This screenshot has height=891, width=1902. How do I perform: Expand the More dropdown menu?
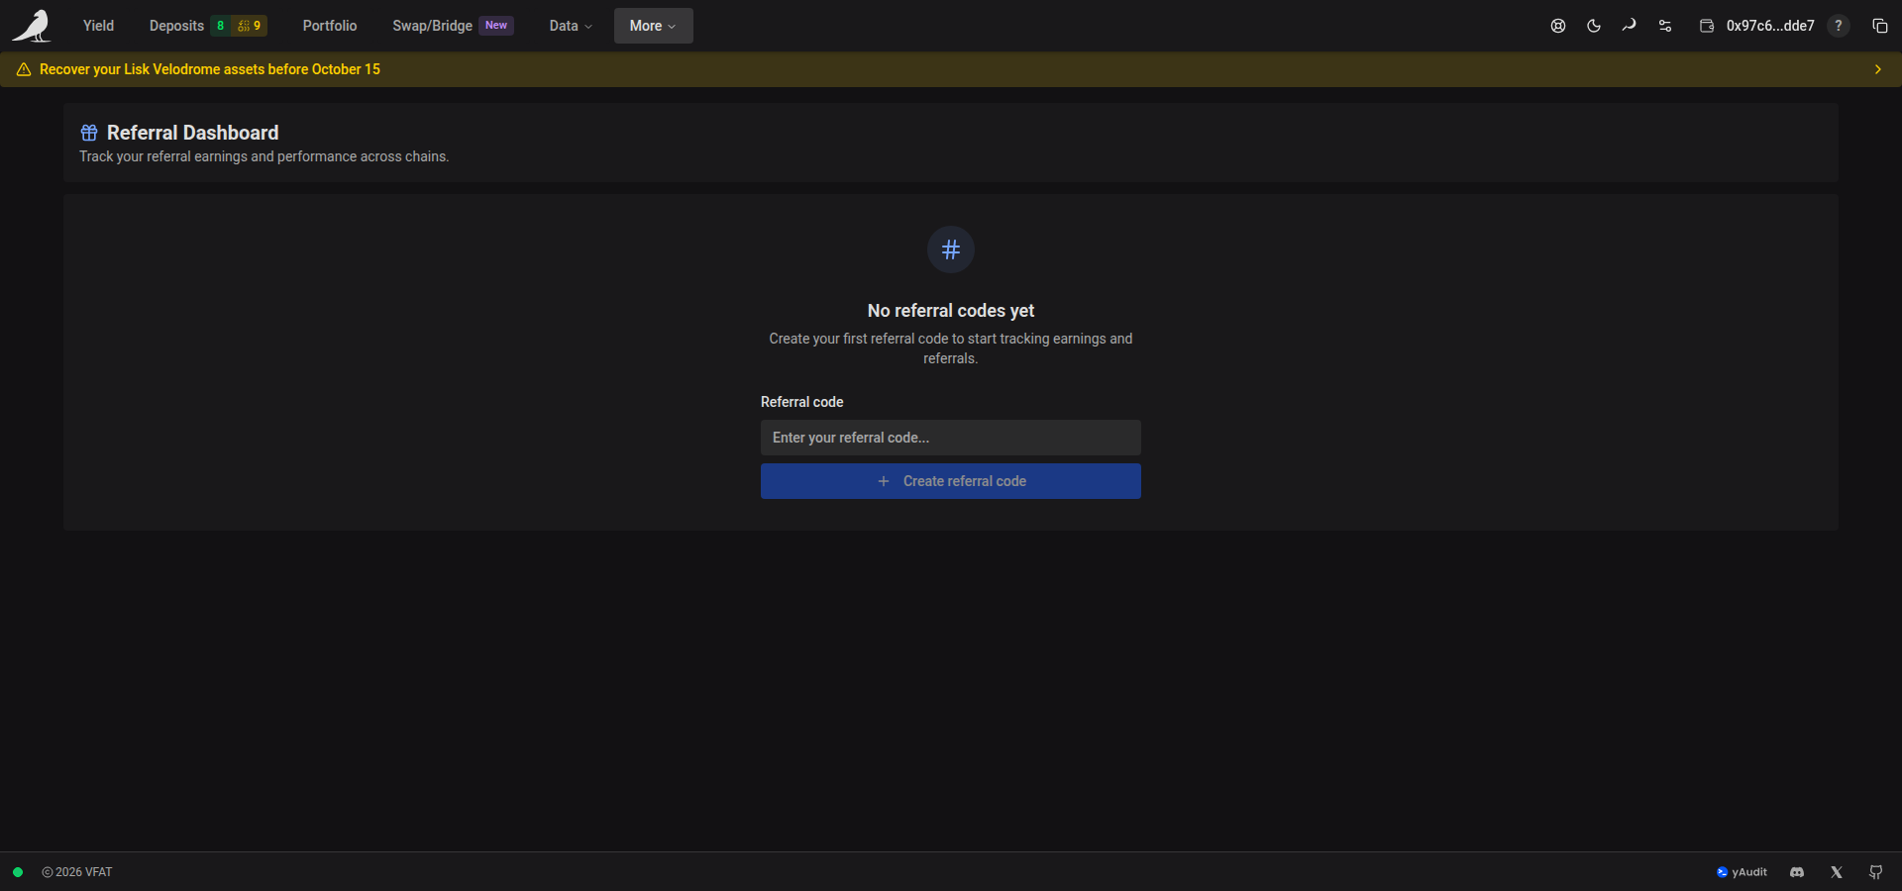click(653, 26)
